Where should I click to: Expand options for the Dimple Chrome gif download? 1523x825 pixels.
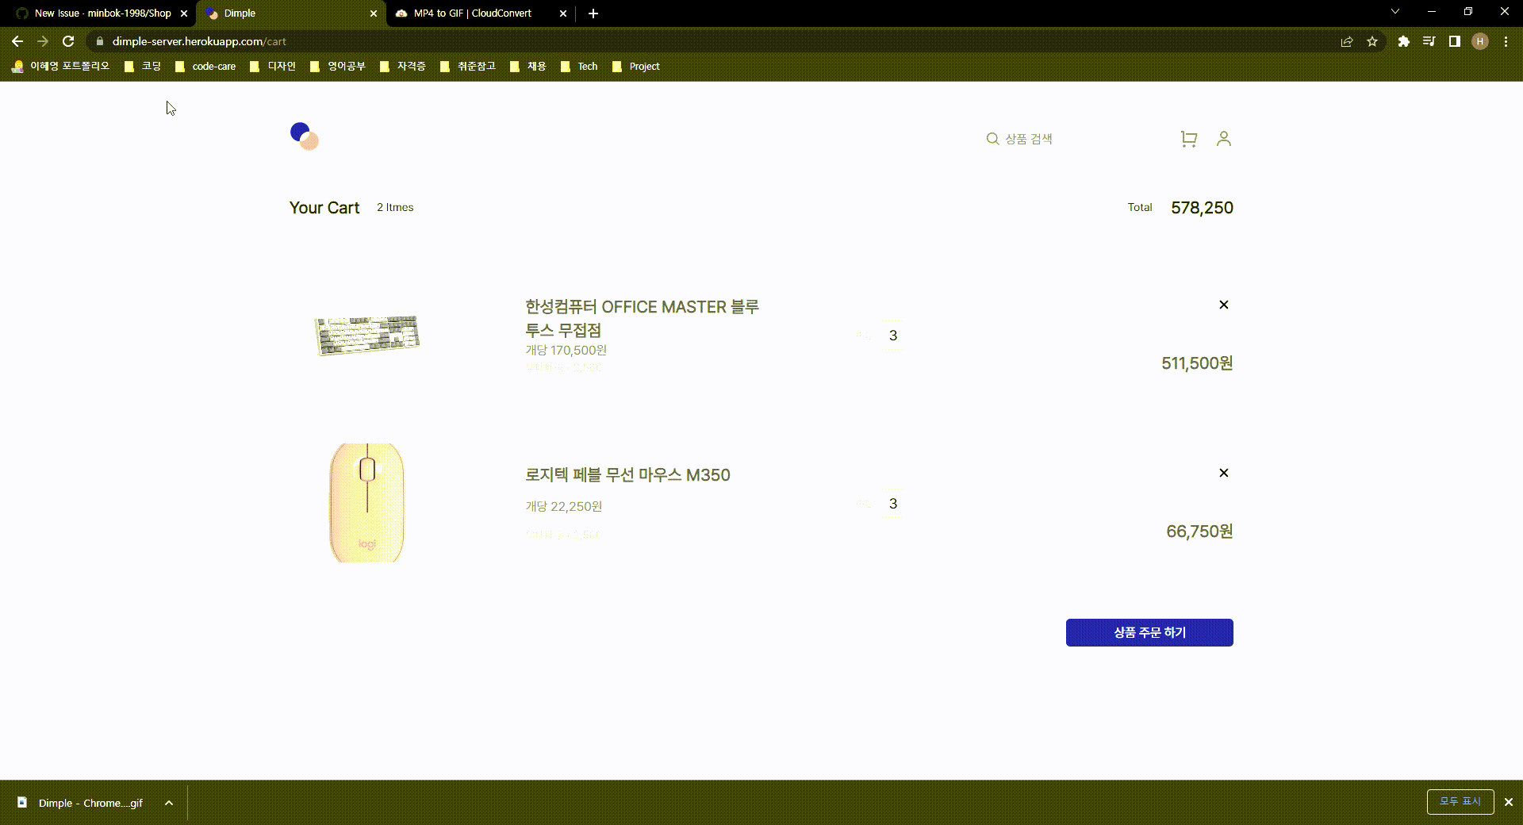click(168, 803)
